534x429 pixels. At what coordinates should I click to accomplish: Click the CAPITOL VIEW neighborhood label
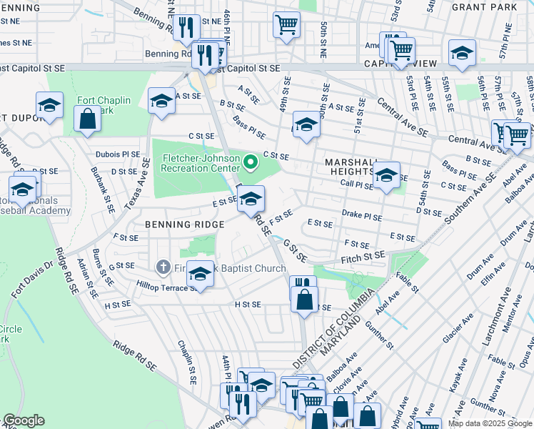click(400, 64)
